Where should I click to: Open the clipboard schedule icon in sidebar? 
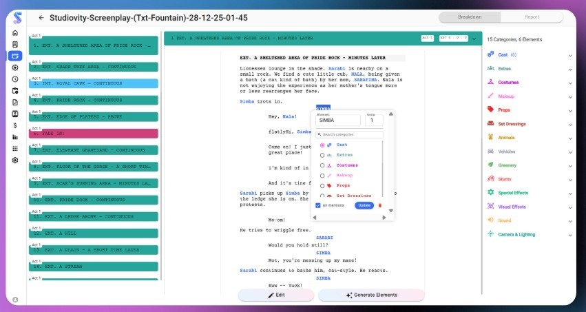pyautogui.click(x=15, y=91)
